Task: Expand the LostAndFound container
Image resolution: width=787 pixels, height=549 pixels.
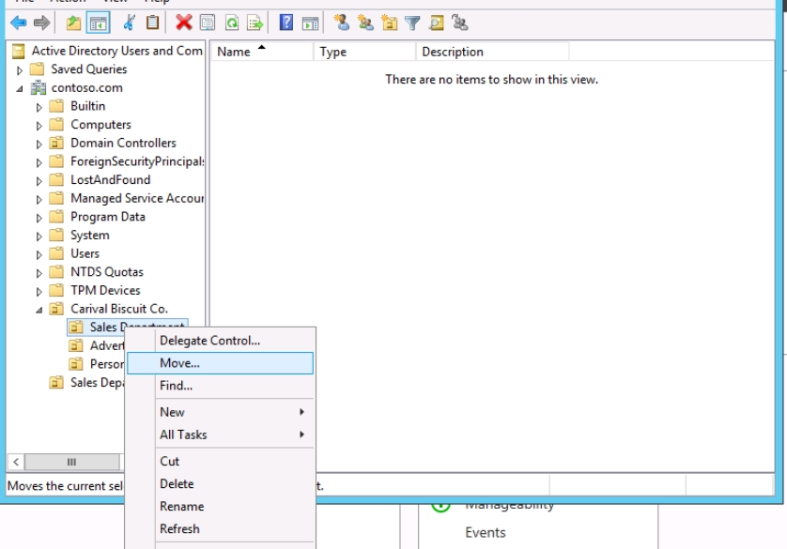Action: click(39, 181)
